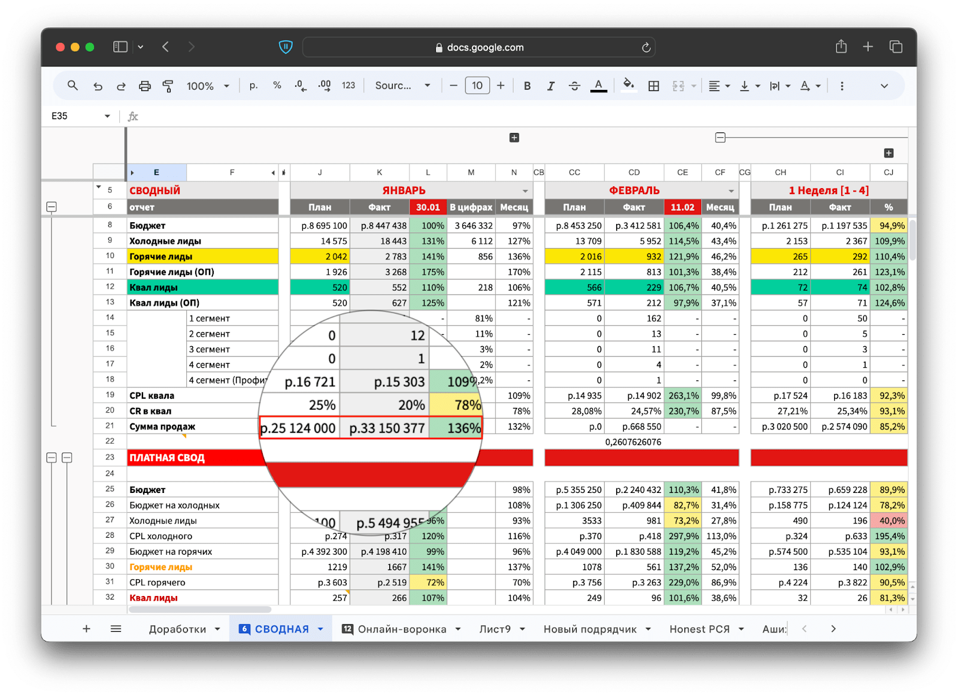
Task: Collapse the February column group
Action: pos(720,138)
